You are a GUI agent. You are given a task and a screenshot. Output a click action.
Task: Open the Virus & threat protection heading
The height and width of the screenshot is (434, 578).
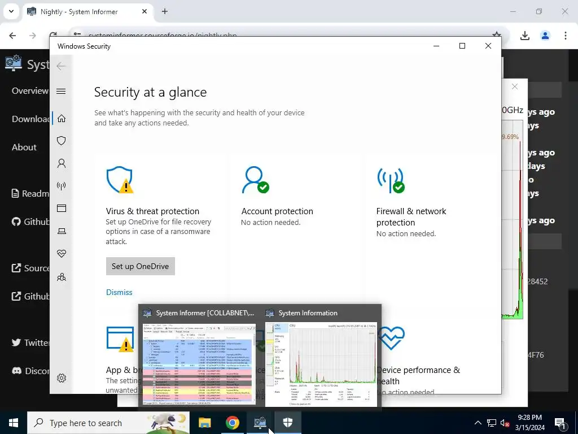point(152,211)
